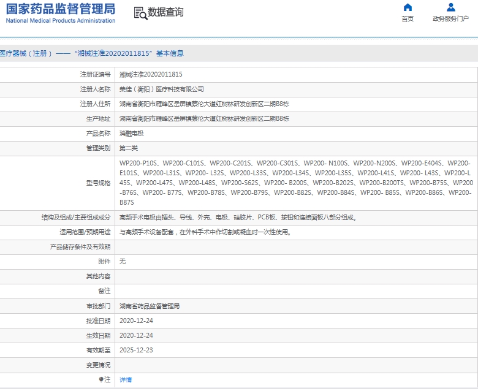Click the lightbulb icon beside 注
The width and height of the screenshot is (478, 391).
(x=101, y=379)
